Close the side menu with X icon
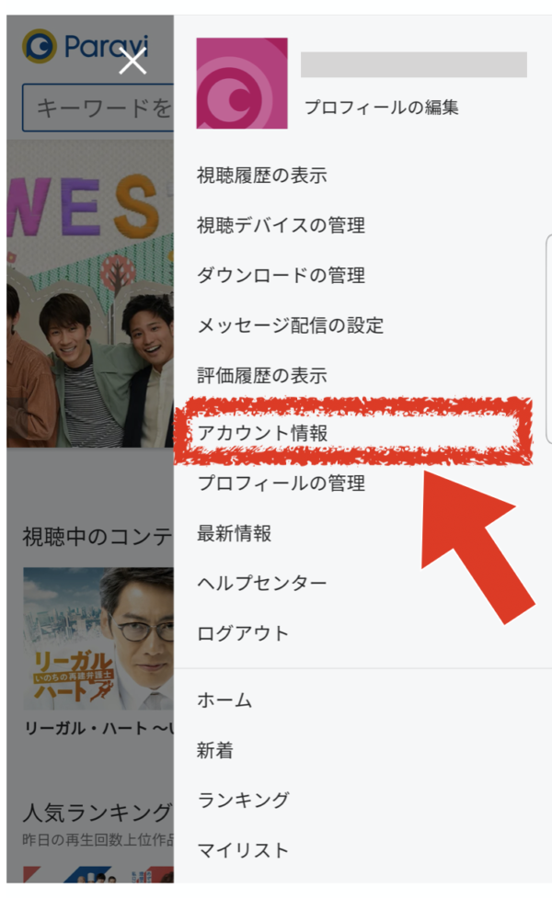Image resolution: width=552 pixels, height=898 pixels. point(132,61)
